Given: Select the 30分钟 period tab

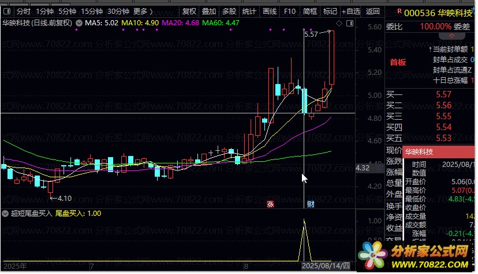Looking at the screenshot, I should point(118,12).
